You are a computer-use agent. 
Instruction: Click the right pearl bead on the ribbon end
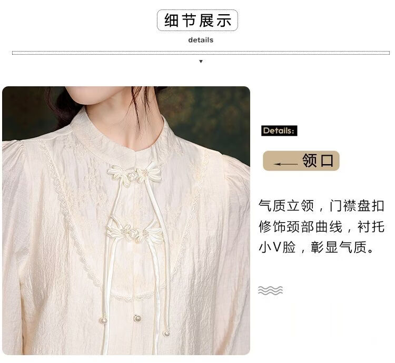pyautogui.click(x=166, y=334)
